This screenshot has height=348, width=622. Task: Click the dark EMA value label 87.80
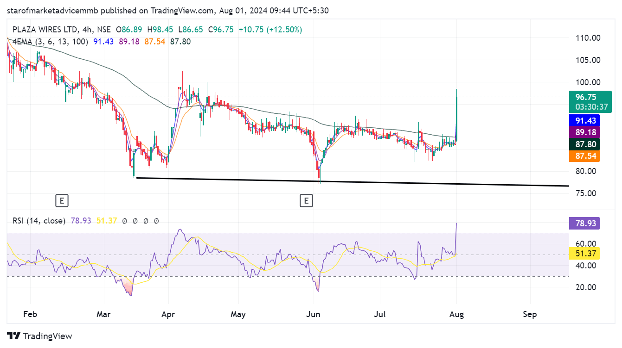pos(584,144)
